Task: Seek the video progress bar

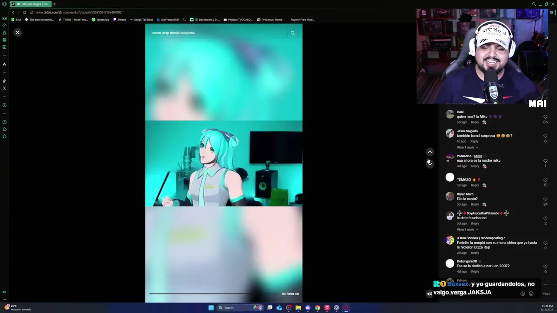Action: click(x=213, y=294)
